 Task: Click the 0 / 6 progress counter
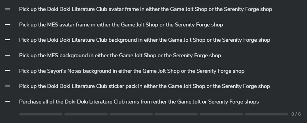(296, 114)
